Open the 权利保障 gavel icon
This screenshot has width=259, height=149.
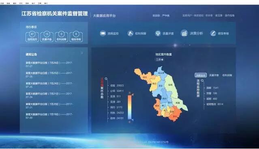130,33
